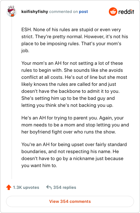Click the reply arrow icon beside 354 replies
The height and width of the screenshot is (213, 140).
click(49, 187)
